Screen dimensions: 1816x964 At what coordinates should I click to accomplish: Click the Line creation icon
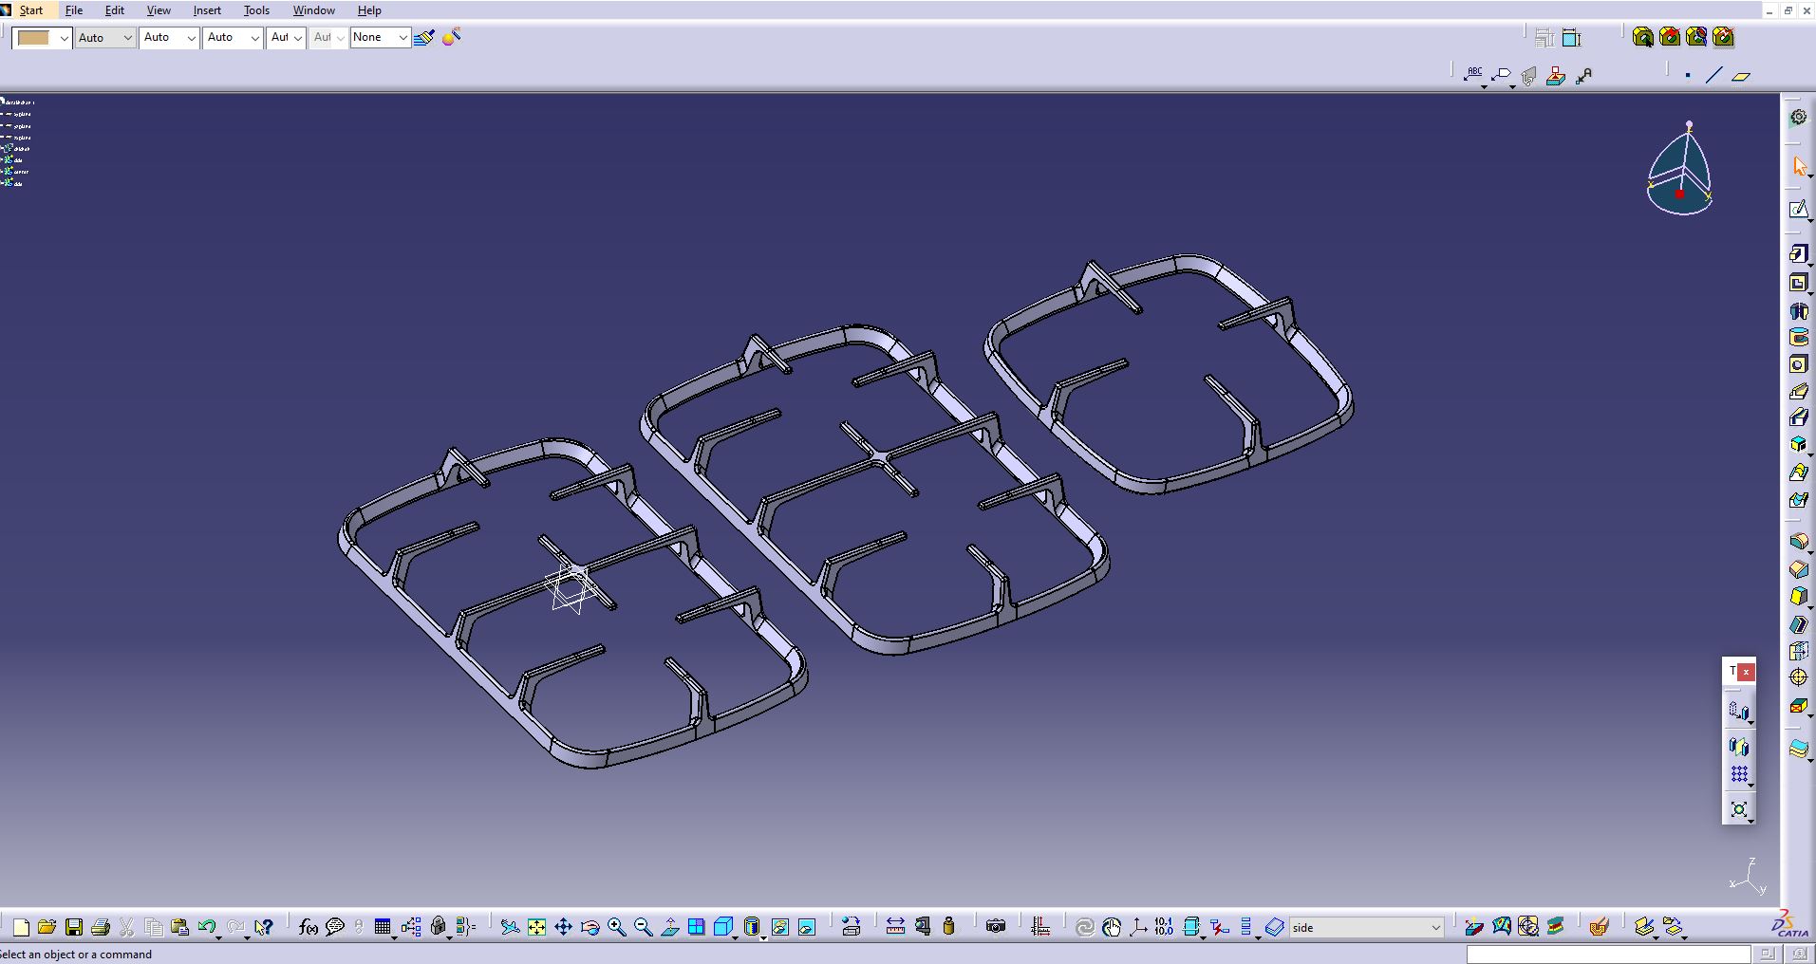(x=1713, y=76)
